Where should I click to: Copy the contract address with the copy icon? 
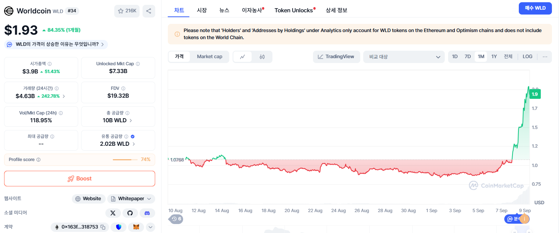[x=102, y=227]
